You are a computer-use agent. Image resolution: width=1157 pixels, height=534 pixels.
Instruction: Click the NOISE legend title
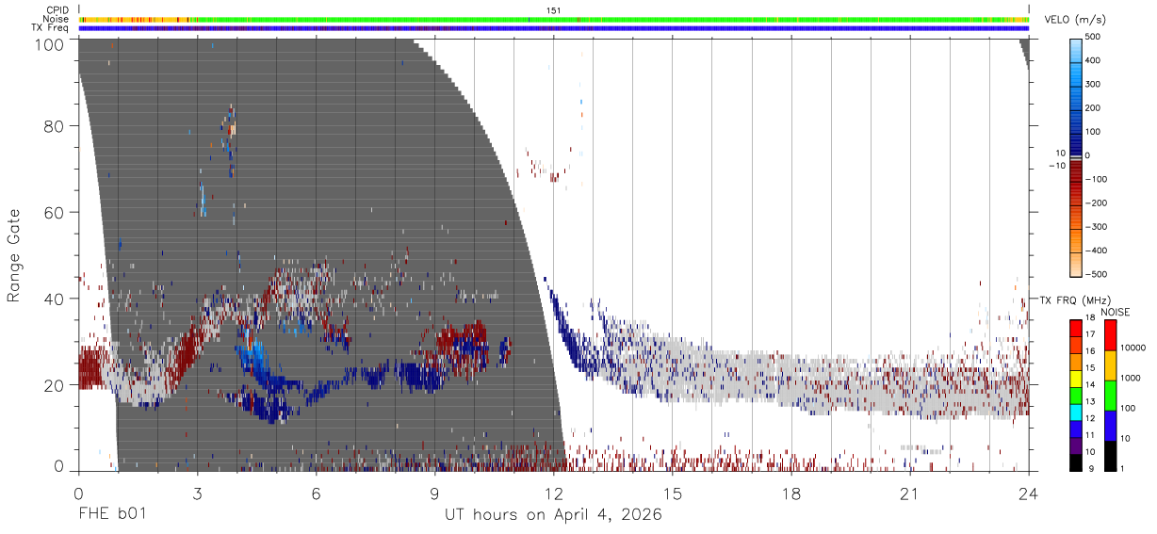coord(1114,312)
